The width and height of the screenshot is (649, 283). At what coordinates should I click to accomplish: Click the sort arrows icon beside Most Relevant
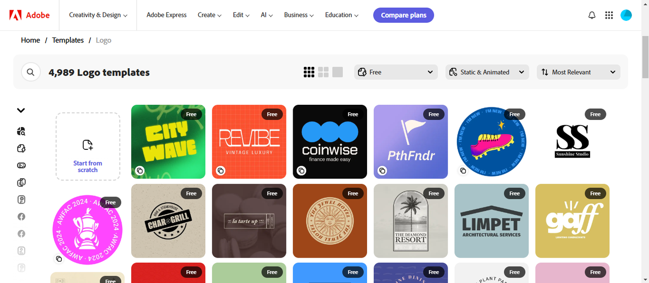[x=545, y=72]
